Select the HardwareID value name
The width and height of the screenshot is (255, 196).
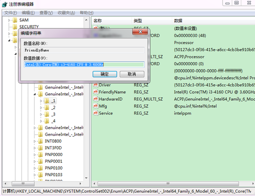(x=110, y=99)
